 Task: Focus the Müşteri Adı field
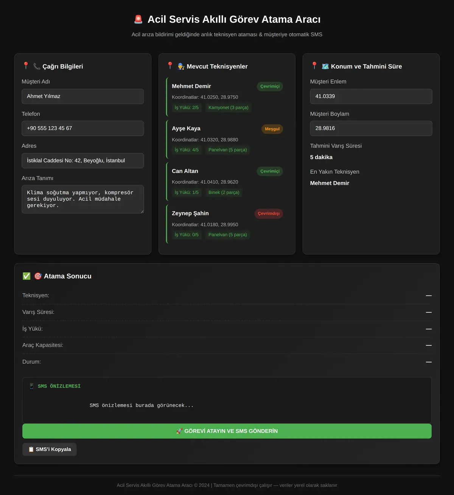pos(83,96)
